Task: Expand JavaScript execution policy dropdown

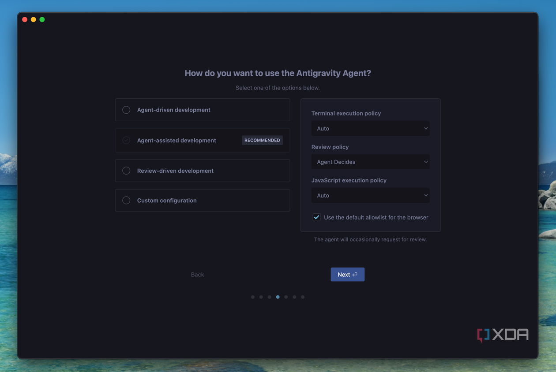Action: click(370, 195)
